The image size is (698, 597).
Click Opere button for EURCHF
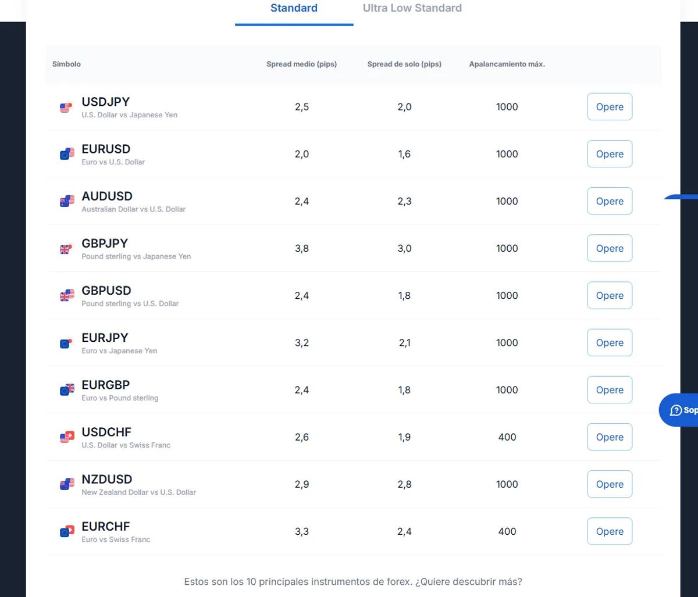610,531
